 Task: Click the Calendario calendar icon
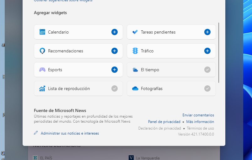[42, 32]
